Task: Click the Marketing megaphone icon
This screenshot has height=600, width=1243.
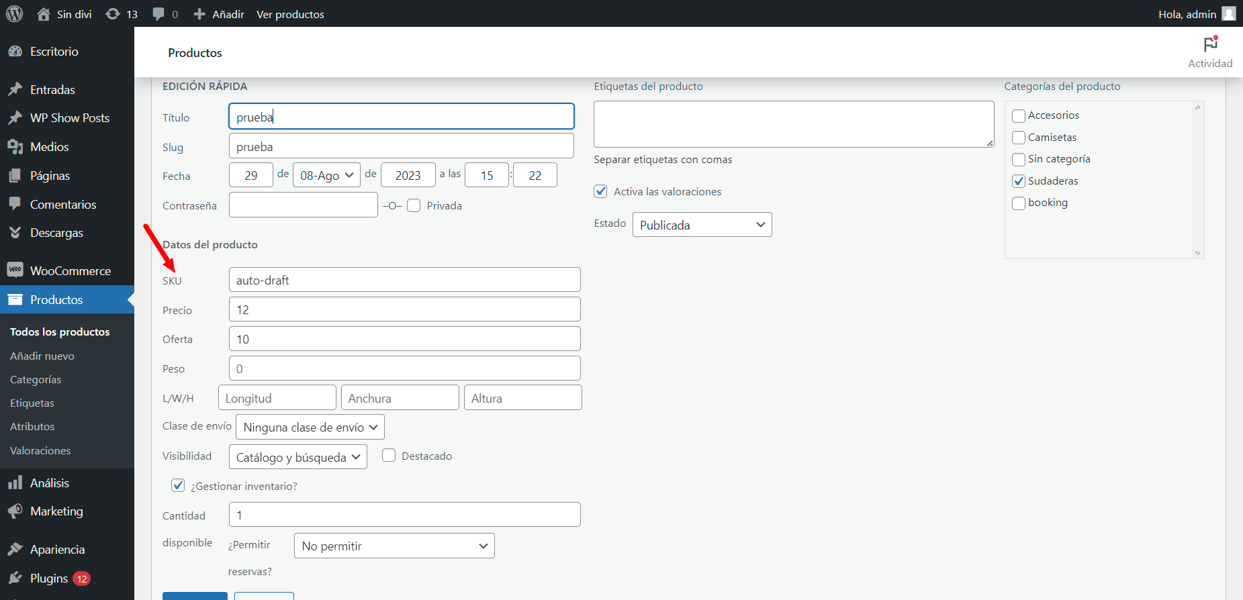Action: pyautogui.click(x=15, y=511)
